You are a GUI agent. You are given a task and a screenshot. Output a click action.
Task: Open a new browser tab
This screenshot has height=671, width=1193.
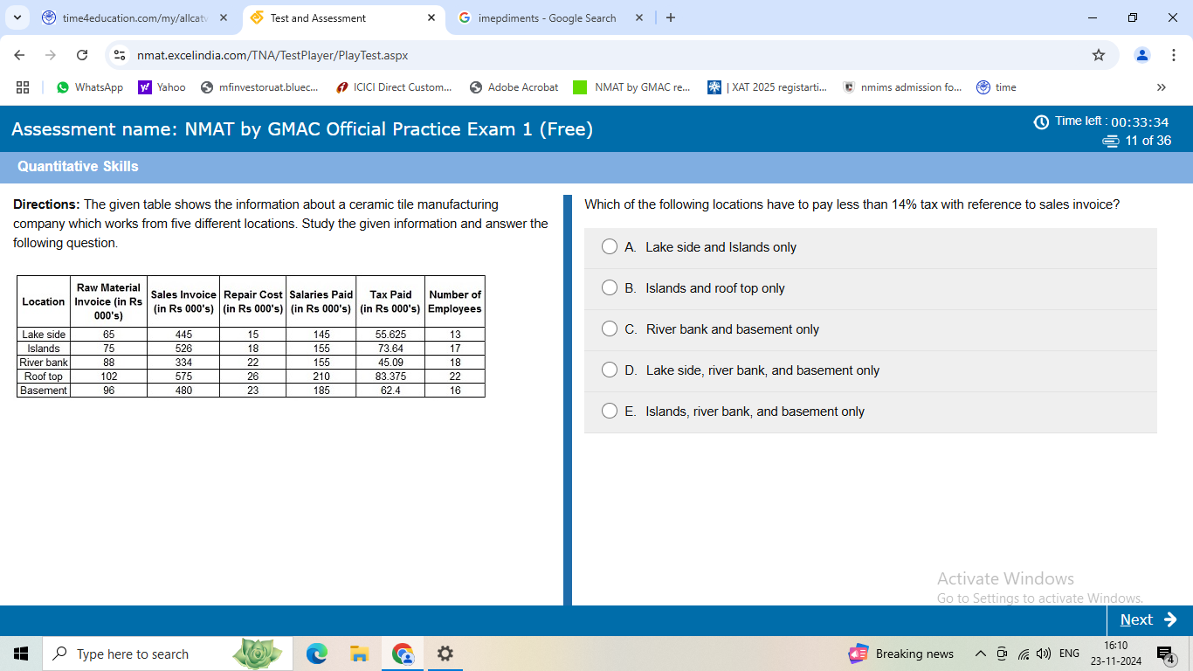(x=670, y=17)
